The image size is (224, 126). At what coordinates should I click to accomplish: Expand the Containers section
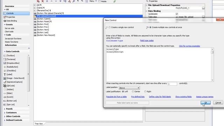pyautogui.click(x=5, y=113)
